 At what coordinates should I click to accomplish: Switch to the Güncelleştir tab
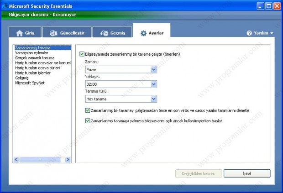(x=67, y=32)
